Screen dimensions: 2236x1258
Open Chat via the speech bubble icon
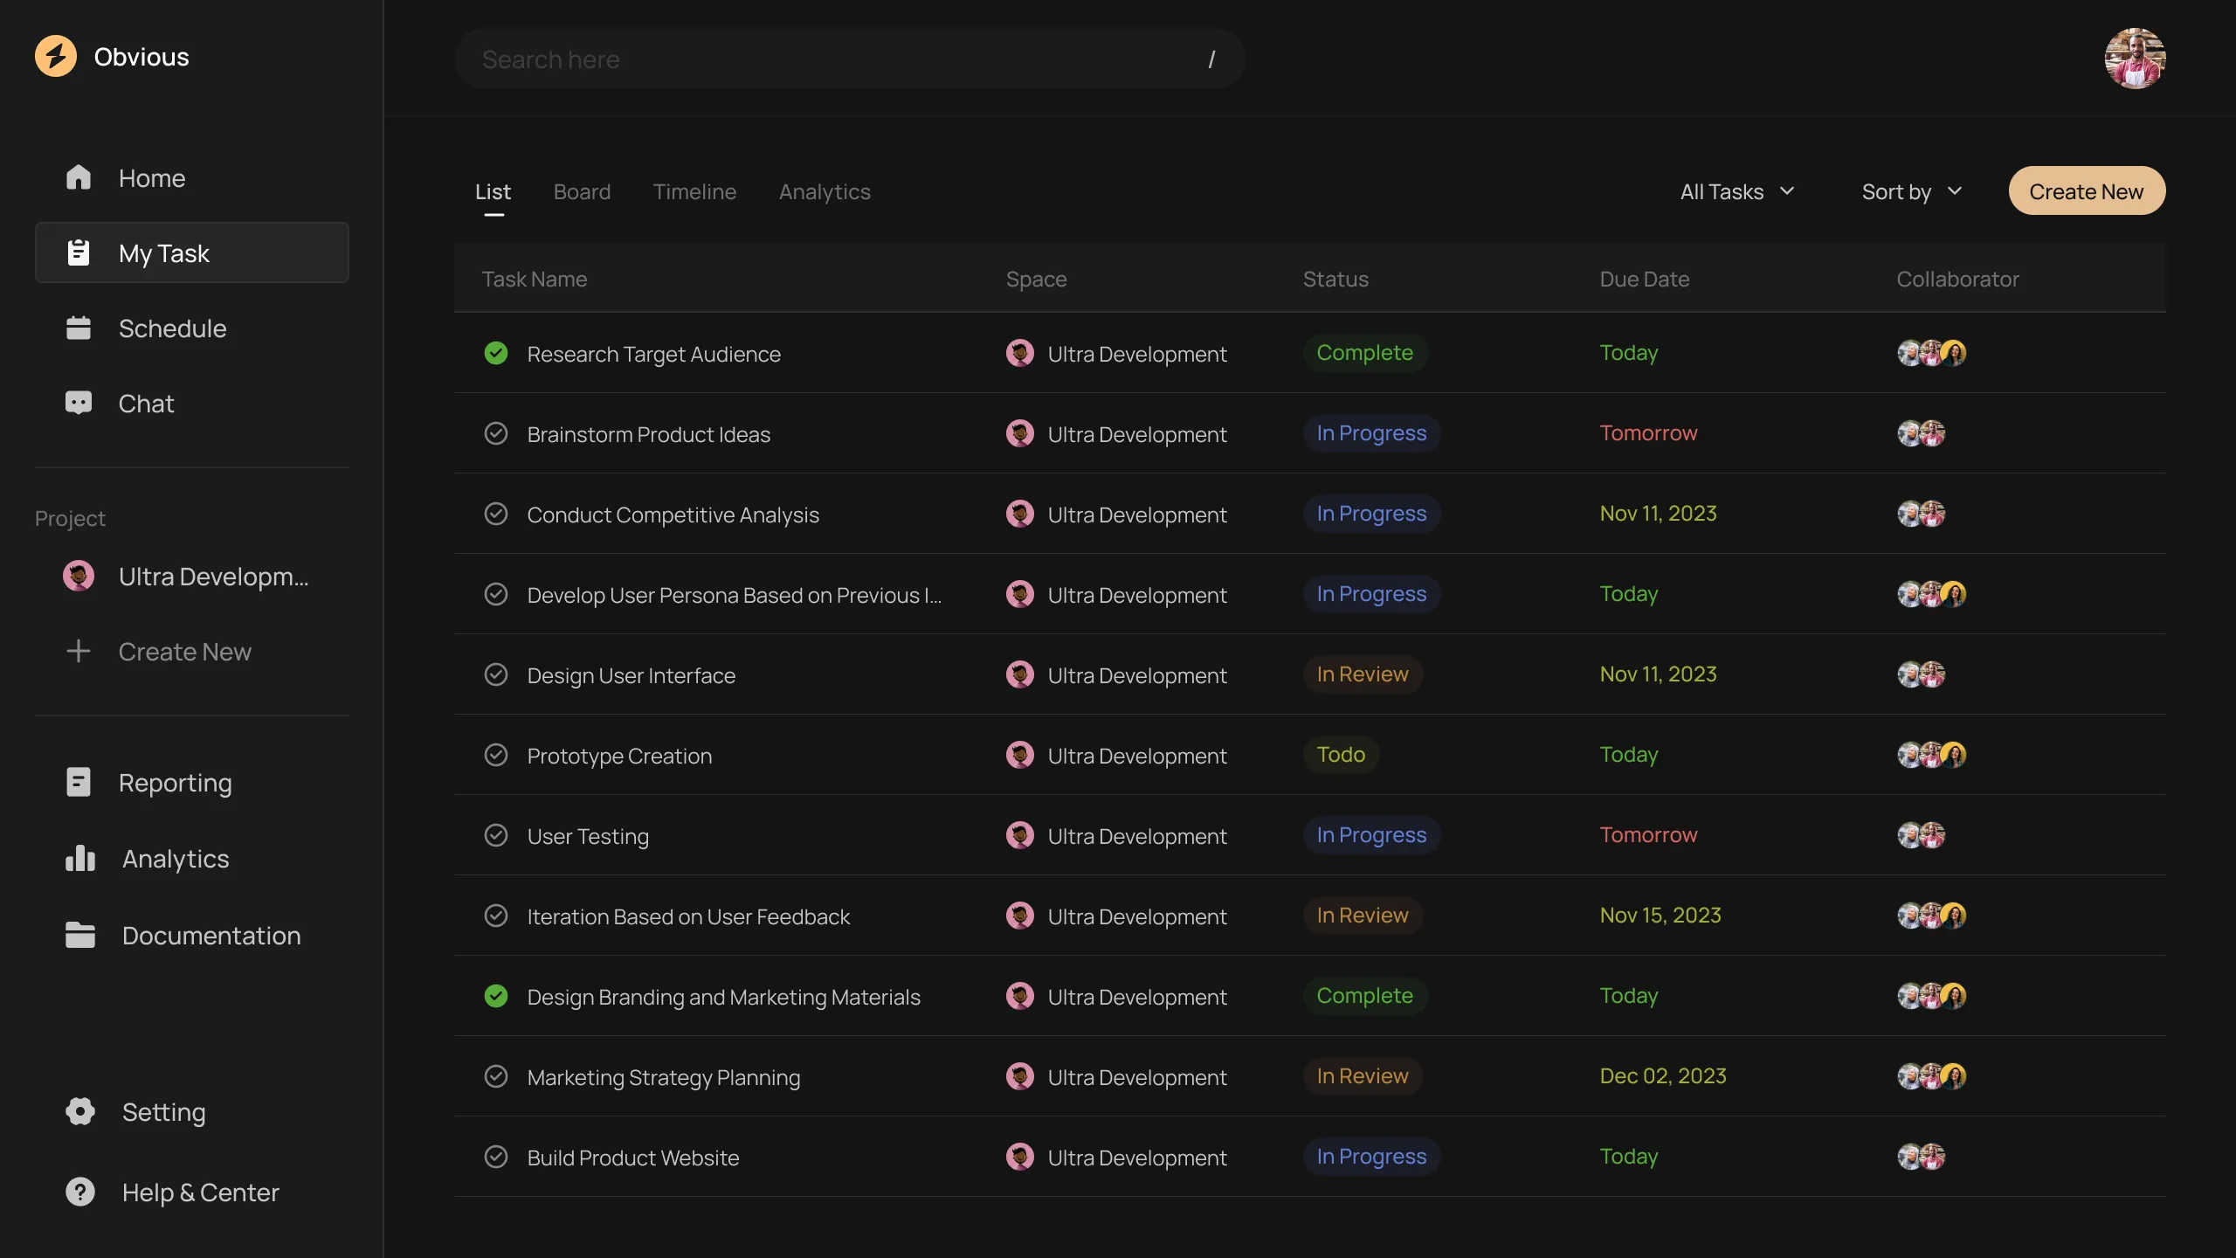(x=79, y=403)
